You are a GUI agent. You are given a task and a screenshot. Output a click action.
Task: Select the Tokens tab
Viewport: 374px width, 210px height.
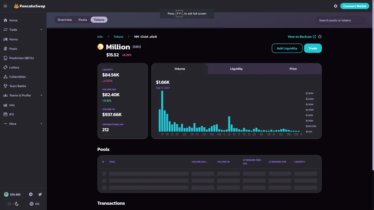point(99,20)
